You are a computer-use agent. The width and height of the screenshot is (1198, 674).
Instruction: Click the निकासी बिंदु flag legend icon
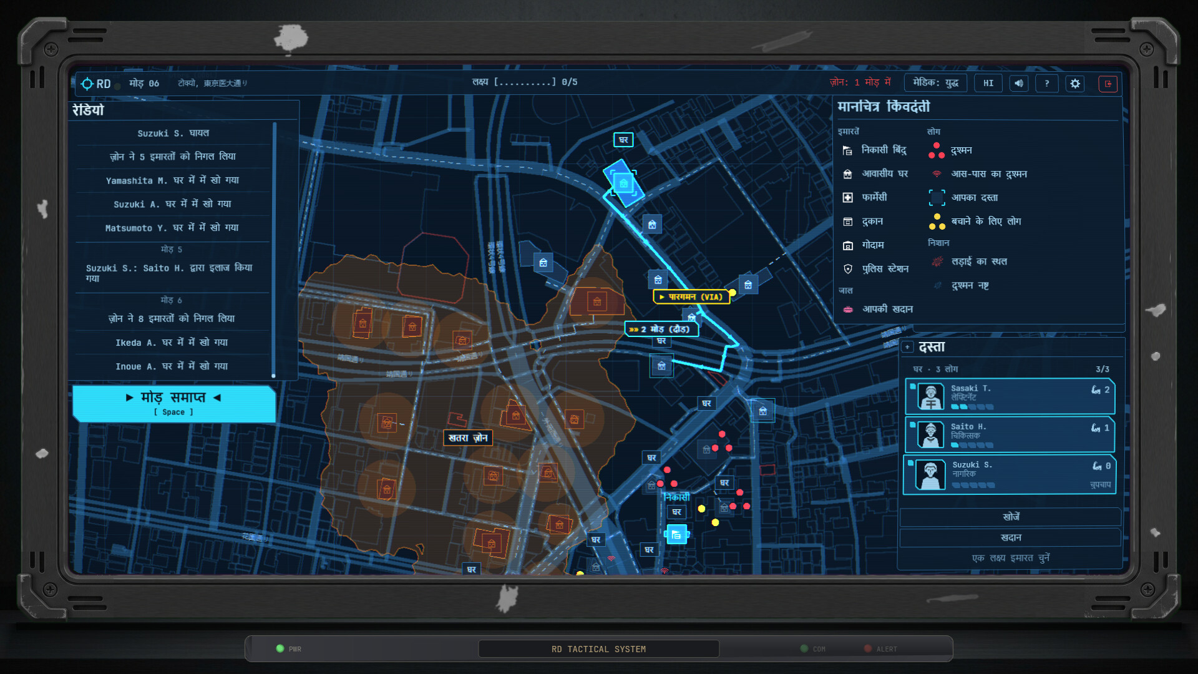click(x=847, y=150)
